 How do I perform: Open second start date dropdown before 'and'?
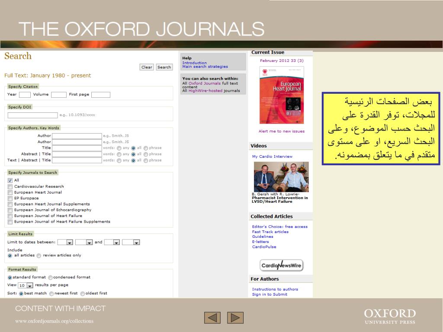(84, 242)
